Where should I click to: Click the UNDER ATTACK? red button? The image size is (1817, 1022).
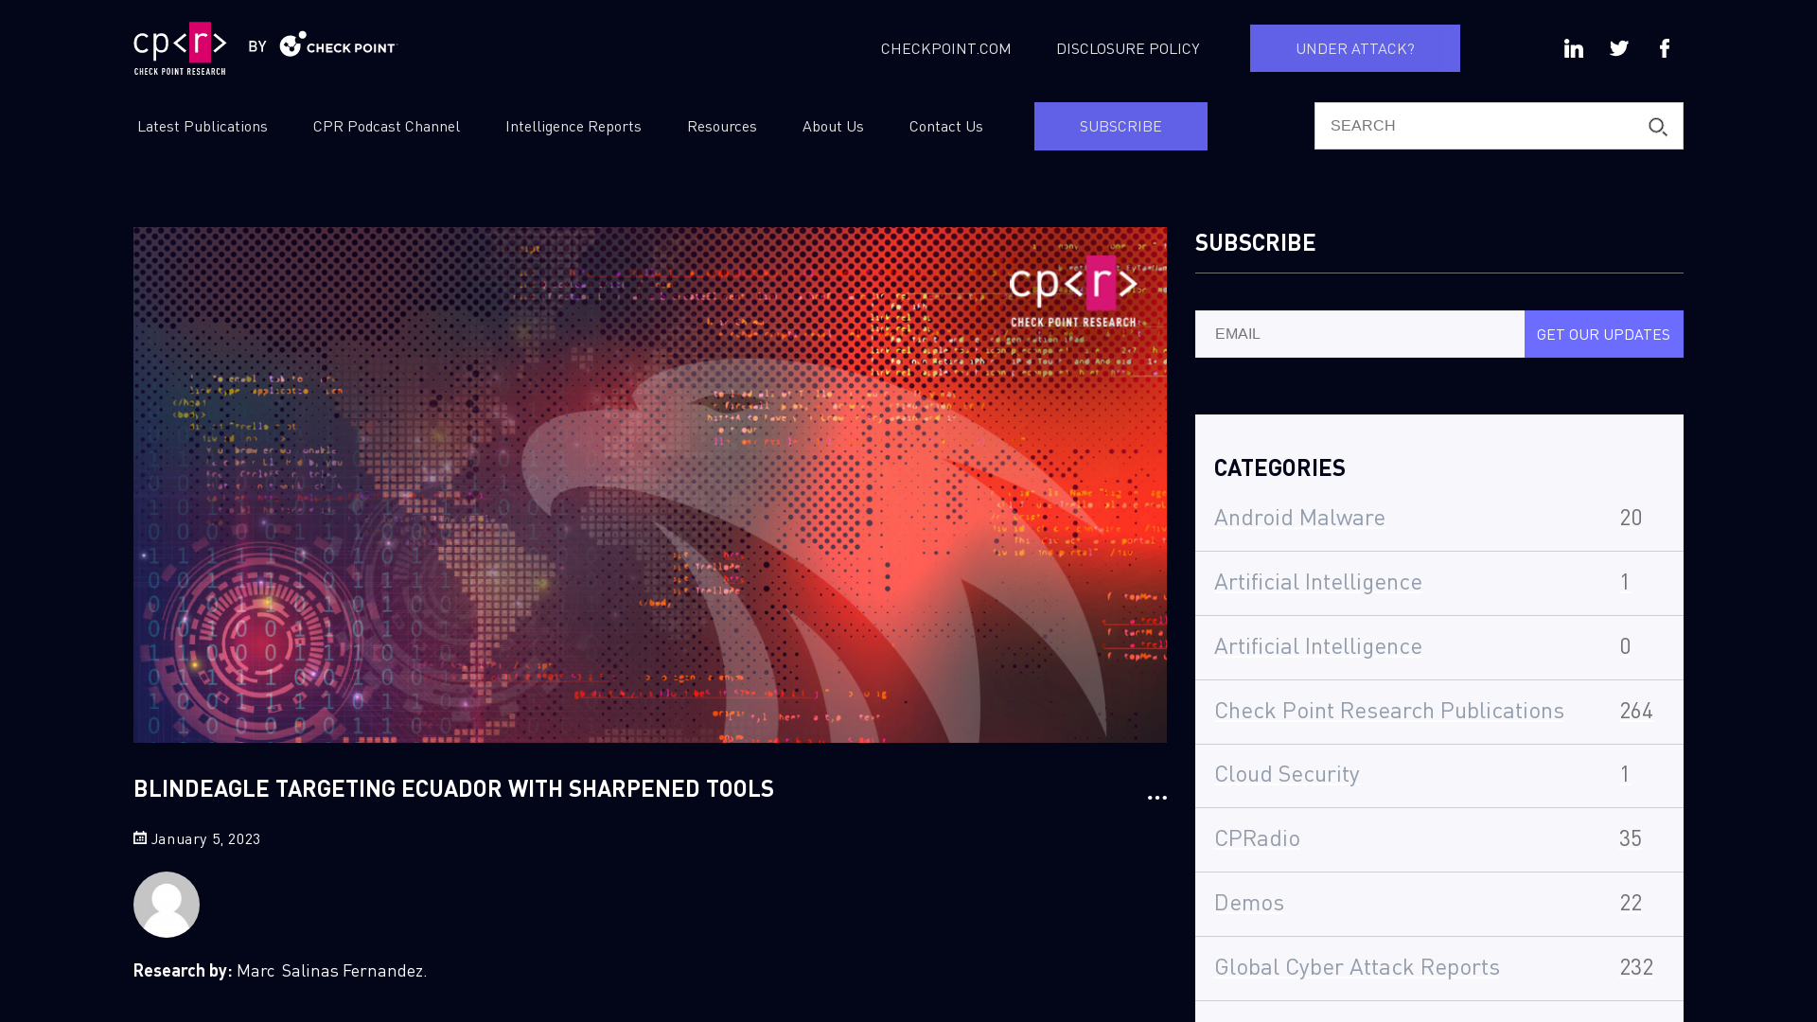point(1354,47)
